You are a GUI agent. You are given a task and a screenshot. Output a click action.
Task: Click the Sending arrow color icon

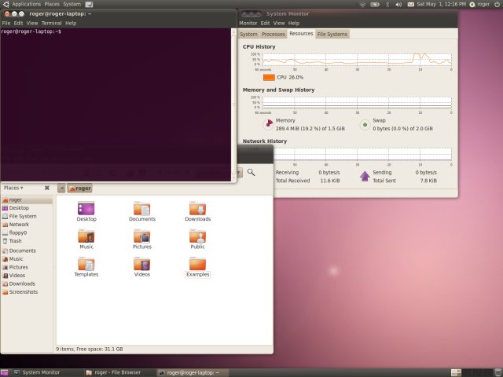(x=364, y=176)
